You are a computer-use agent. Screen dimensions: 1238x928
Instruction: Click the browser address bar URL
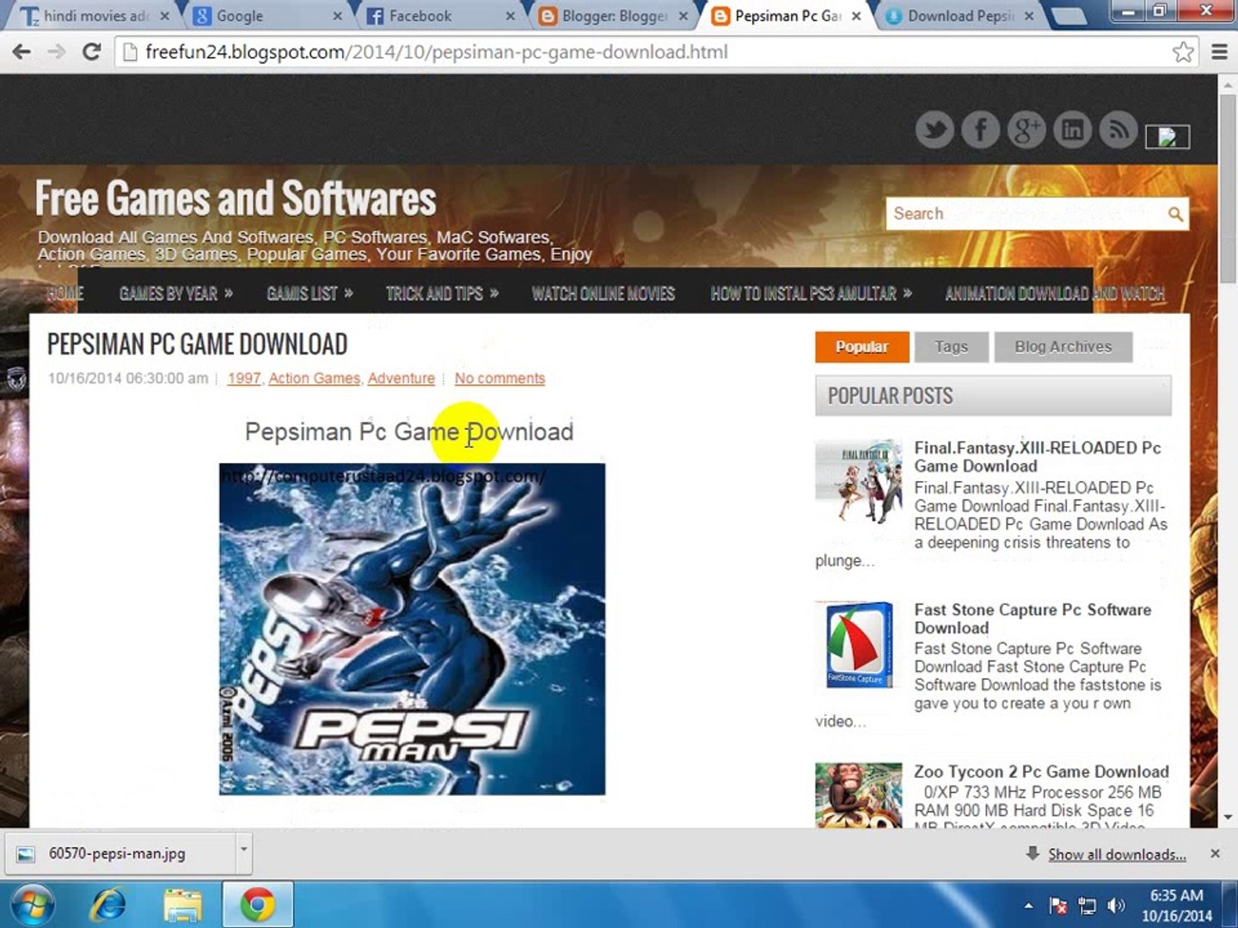click(437, 52)
